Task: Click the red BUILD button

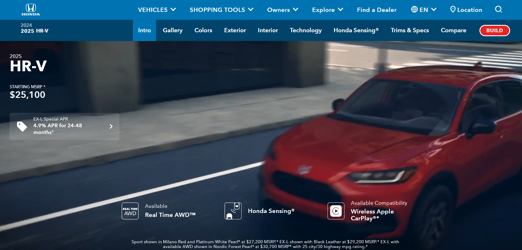Action: 494,31
